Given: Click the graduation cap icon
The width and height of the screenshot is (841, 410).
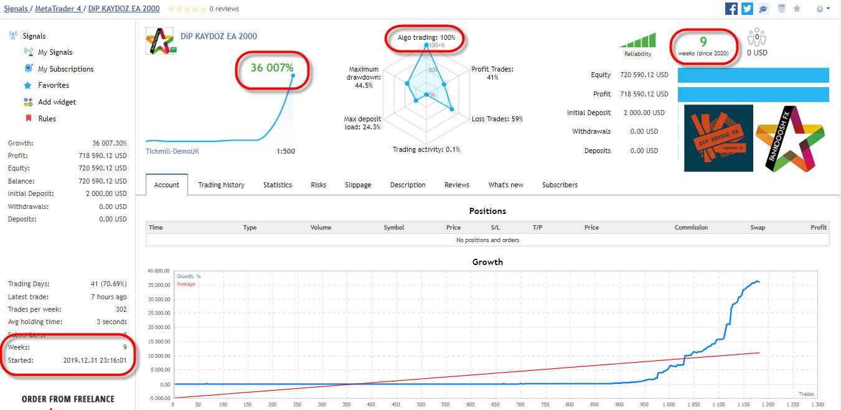Looking at the screenshot, I should 764,9.
